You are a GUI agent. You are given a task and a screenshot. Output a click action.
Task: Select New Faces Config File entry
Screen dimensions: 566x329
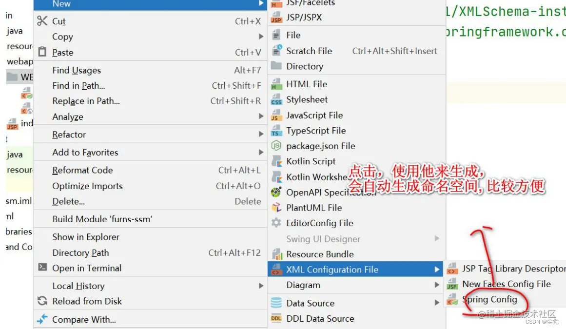[x=506, y=284]
